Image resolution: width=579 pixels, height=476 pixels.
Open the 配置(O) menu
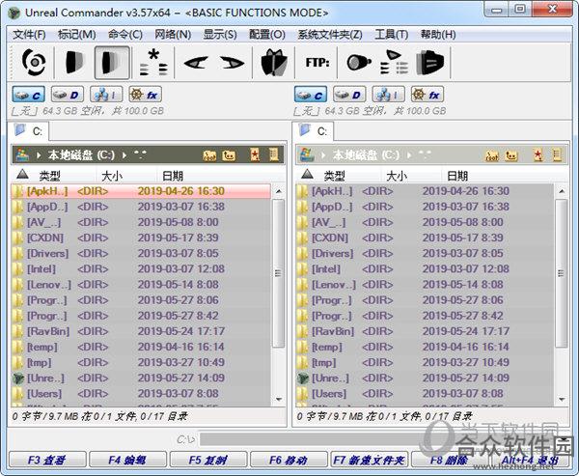click(267, 35)
